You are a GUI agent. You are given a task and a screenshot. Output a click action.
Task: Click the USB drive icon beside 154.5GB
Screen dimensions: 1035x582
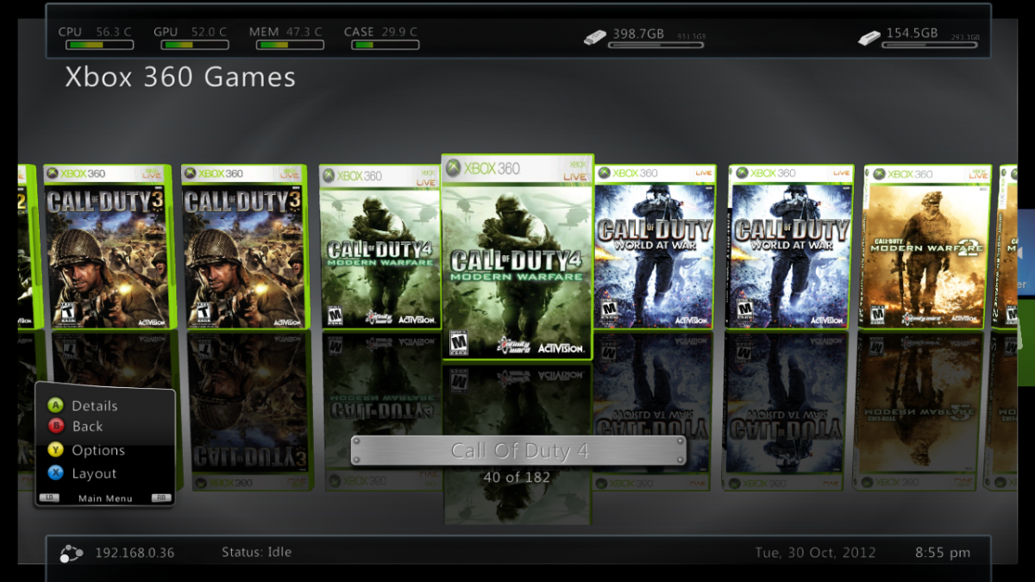869,36
